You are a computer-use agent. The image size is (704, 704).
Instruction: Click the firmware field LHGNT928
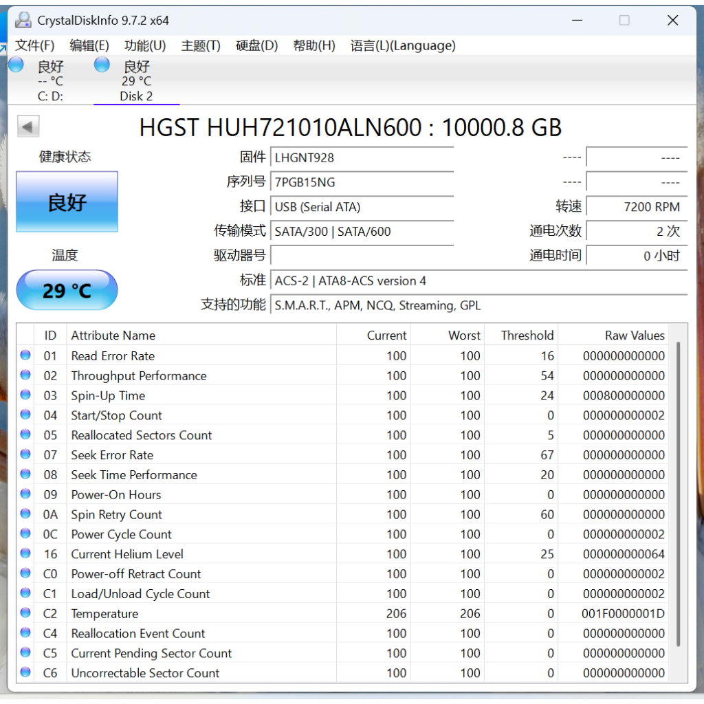tap(362, 158)
